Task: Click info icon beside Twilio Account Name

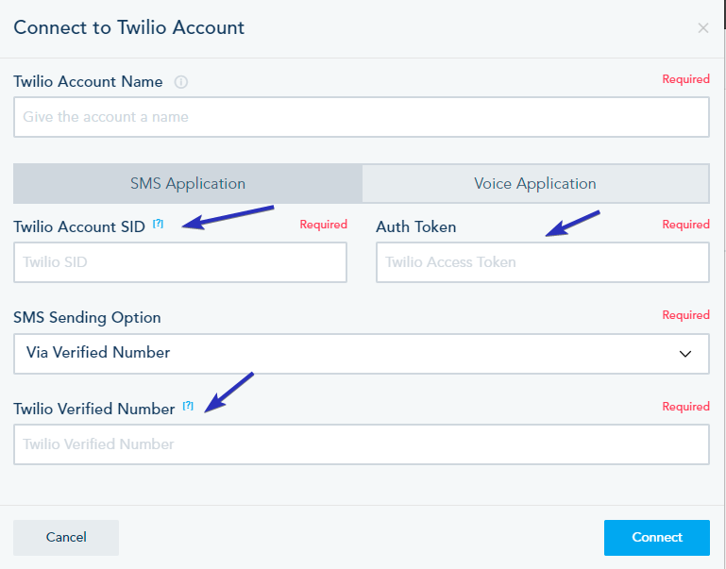Action: click(x=181, y=82)
